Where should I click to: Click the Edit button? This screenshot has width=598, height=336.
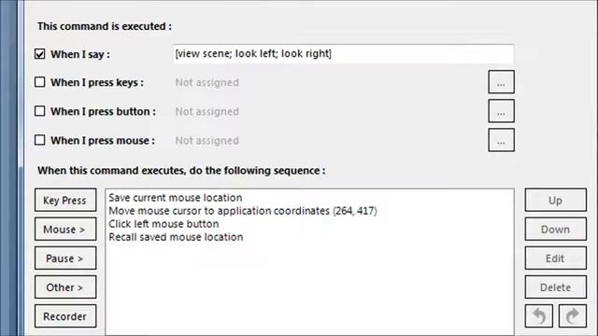556,258
